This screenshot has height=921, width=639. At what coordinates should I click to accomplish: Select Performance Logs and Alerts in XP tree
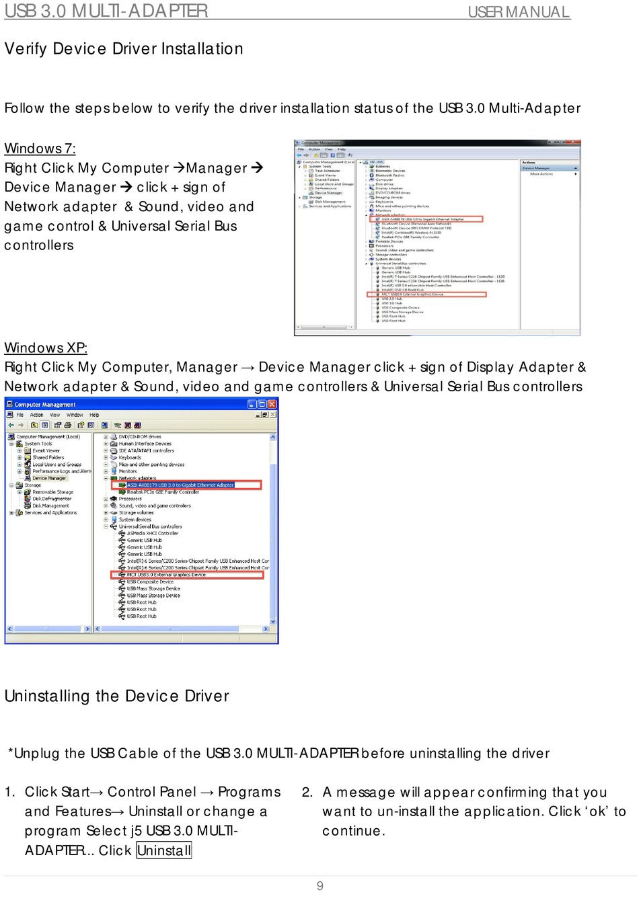pos(62,471)
